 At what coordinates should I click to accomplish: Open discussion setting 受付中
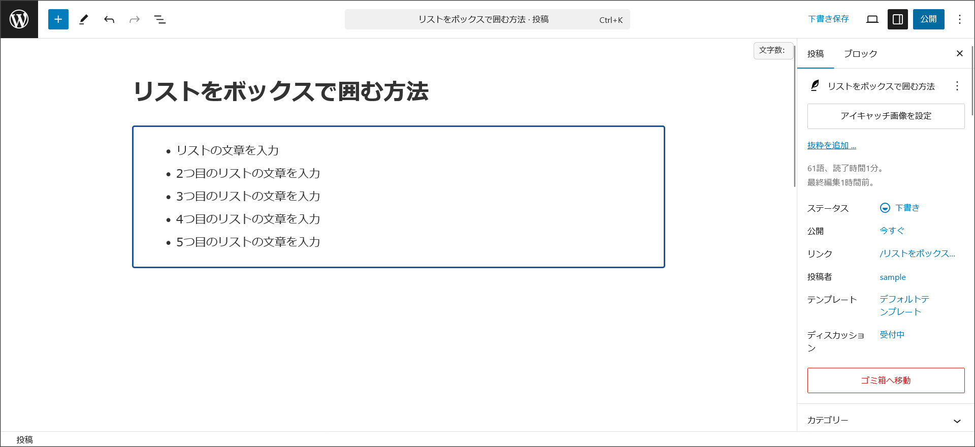point(892,335)
